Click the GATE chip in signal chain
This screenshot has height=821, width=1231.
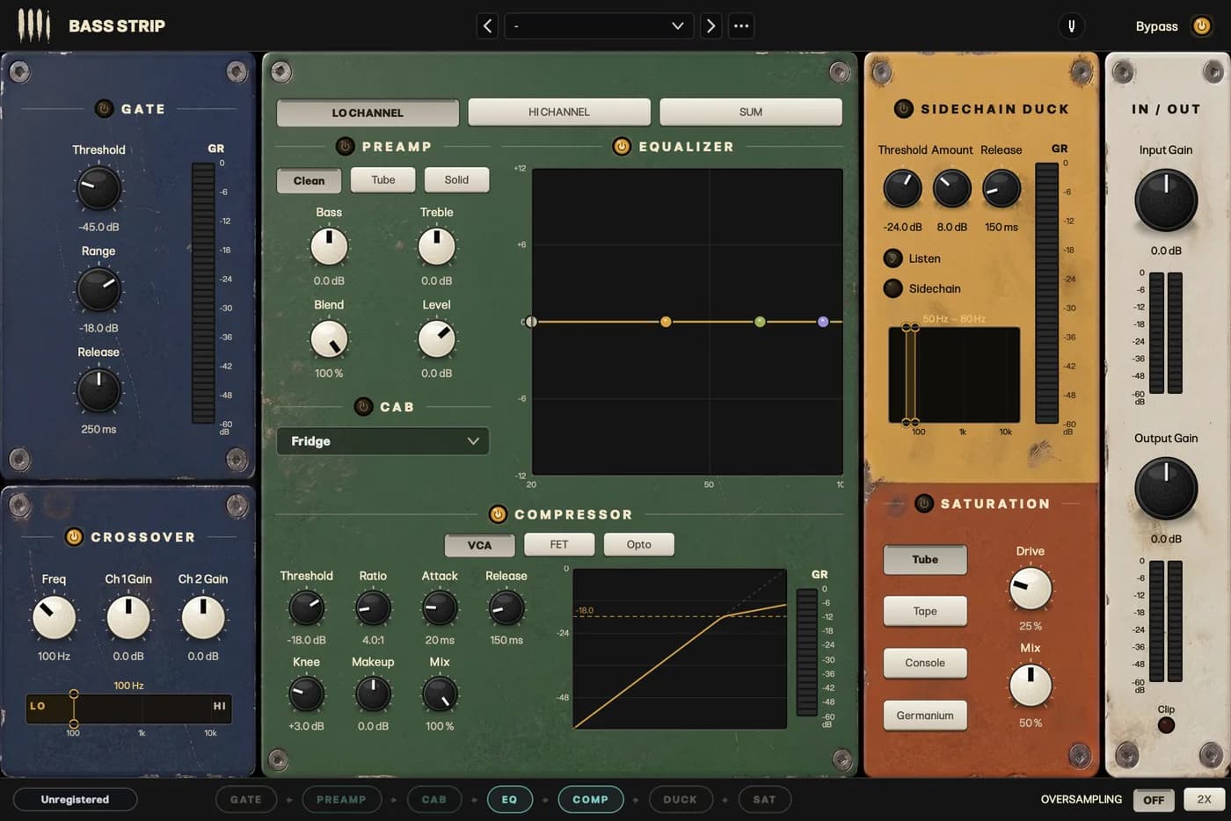(245, 799)
